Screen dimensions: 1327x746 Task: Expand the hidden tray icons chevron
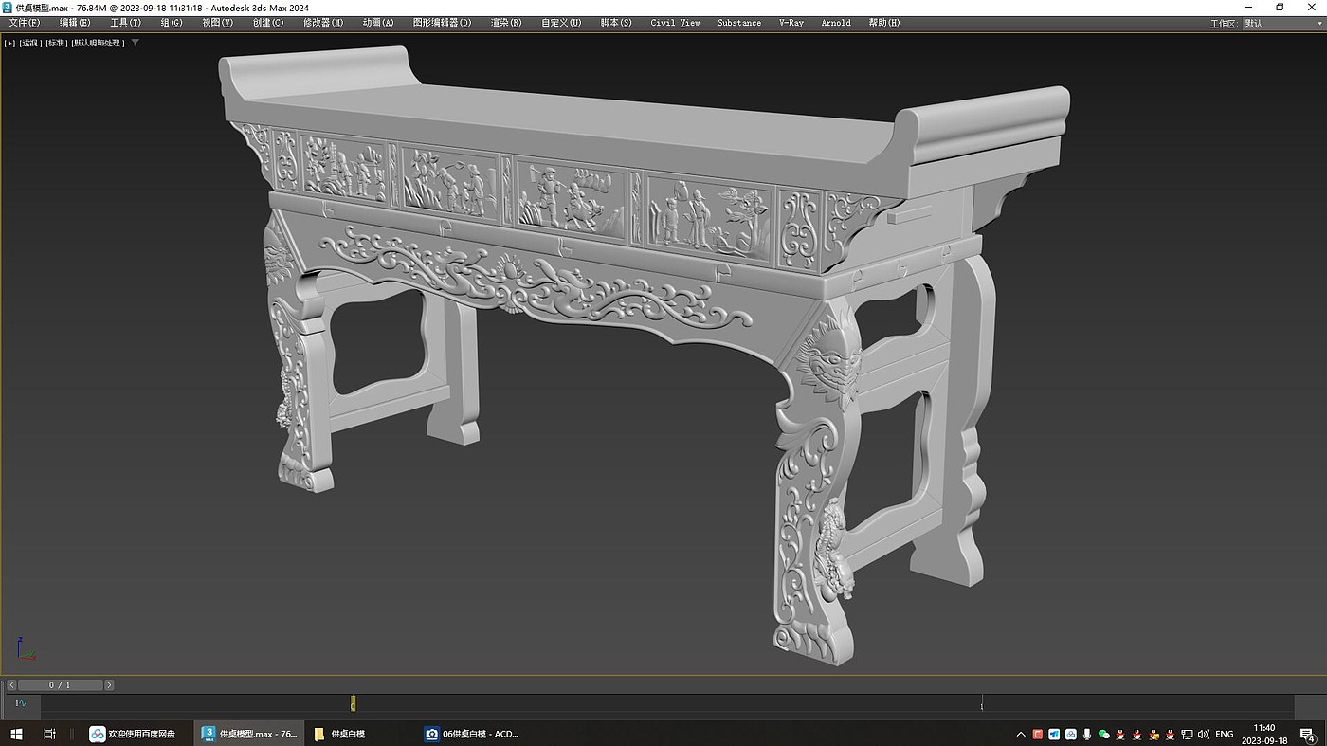click(1021, 734)
